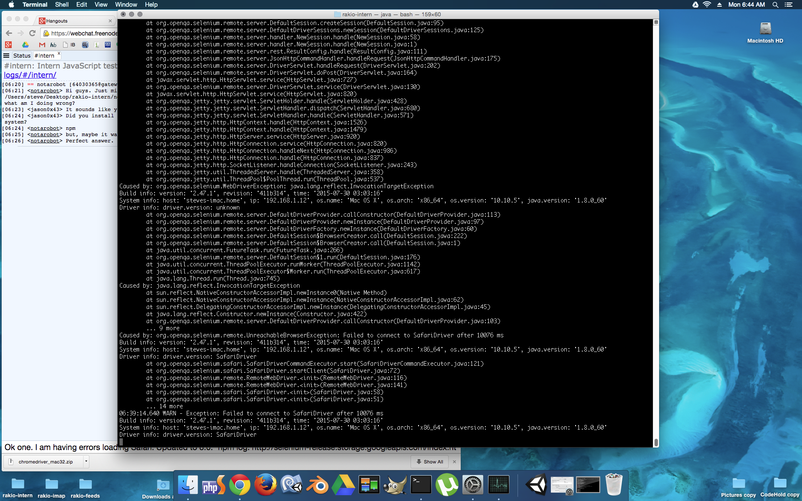Reload the webchat page in Chrome
This screenshot has height=501, width=802.
pyautogui.click(x=32, y=33)
